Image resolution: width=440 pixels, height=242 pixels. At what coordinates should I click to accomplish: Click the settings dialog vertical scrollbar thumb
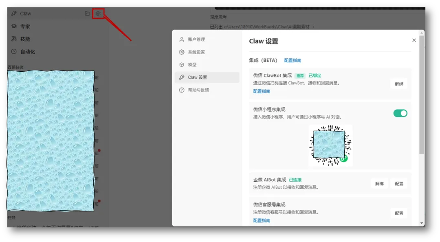(422, 95)
